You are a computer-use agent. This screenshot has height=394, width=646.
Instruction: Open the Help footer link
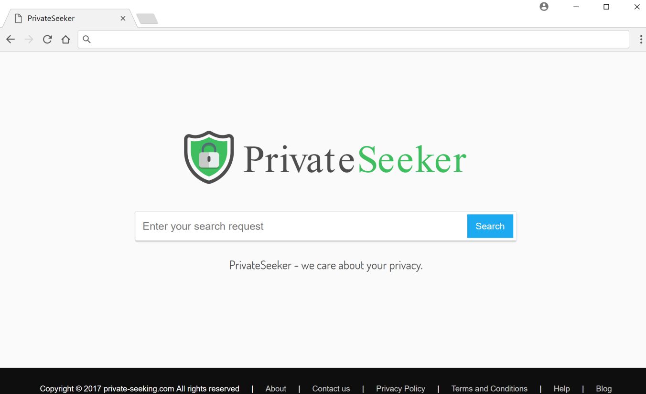pyautogui.click(x=561, y=389)
